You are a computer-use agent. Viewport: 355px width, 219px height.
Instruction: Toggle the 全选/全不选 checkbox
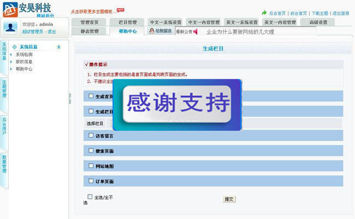[90, 197]
